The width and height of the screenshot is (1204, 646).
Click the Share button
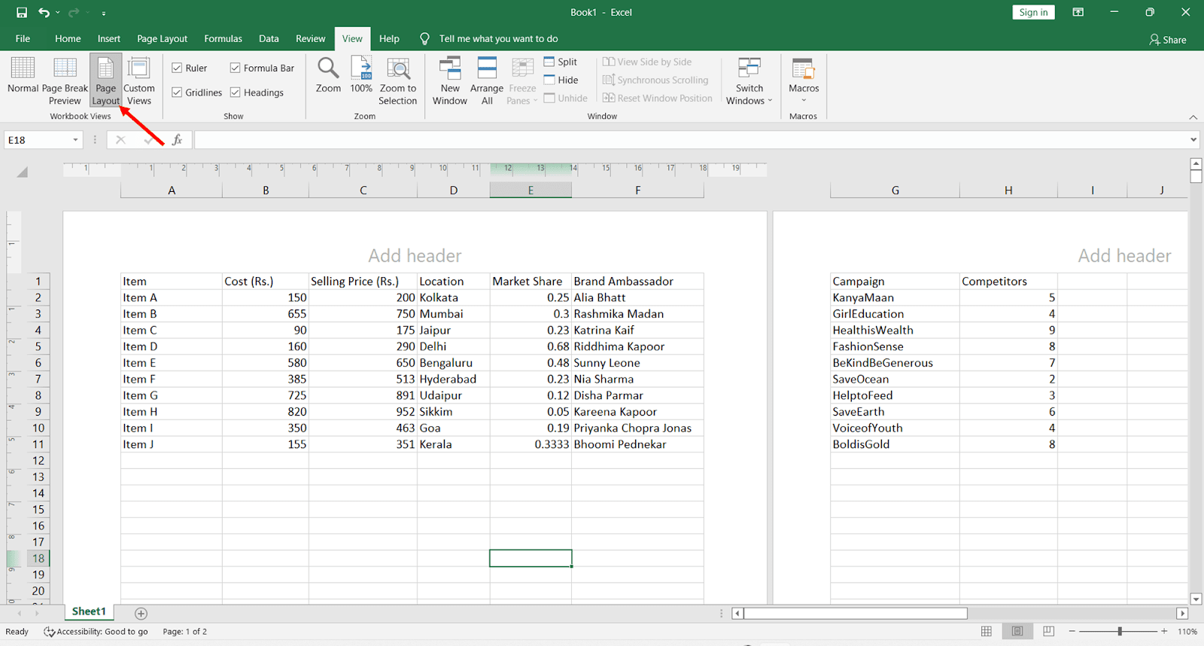point(1168,39)
